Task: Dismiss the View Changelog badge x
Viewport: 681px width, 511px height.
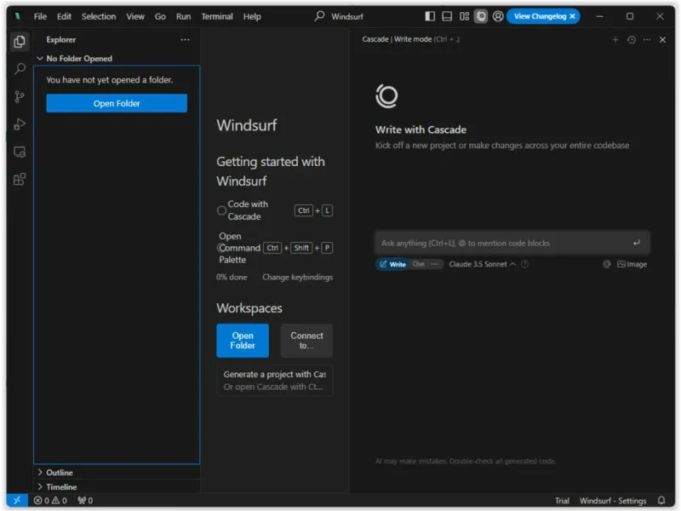Action: pos(572,16)
